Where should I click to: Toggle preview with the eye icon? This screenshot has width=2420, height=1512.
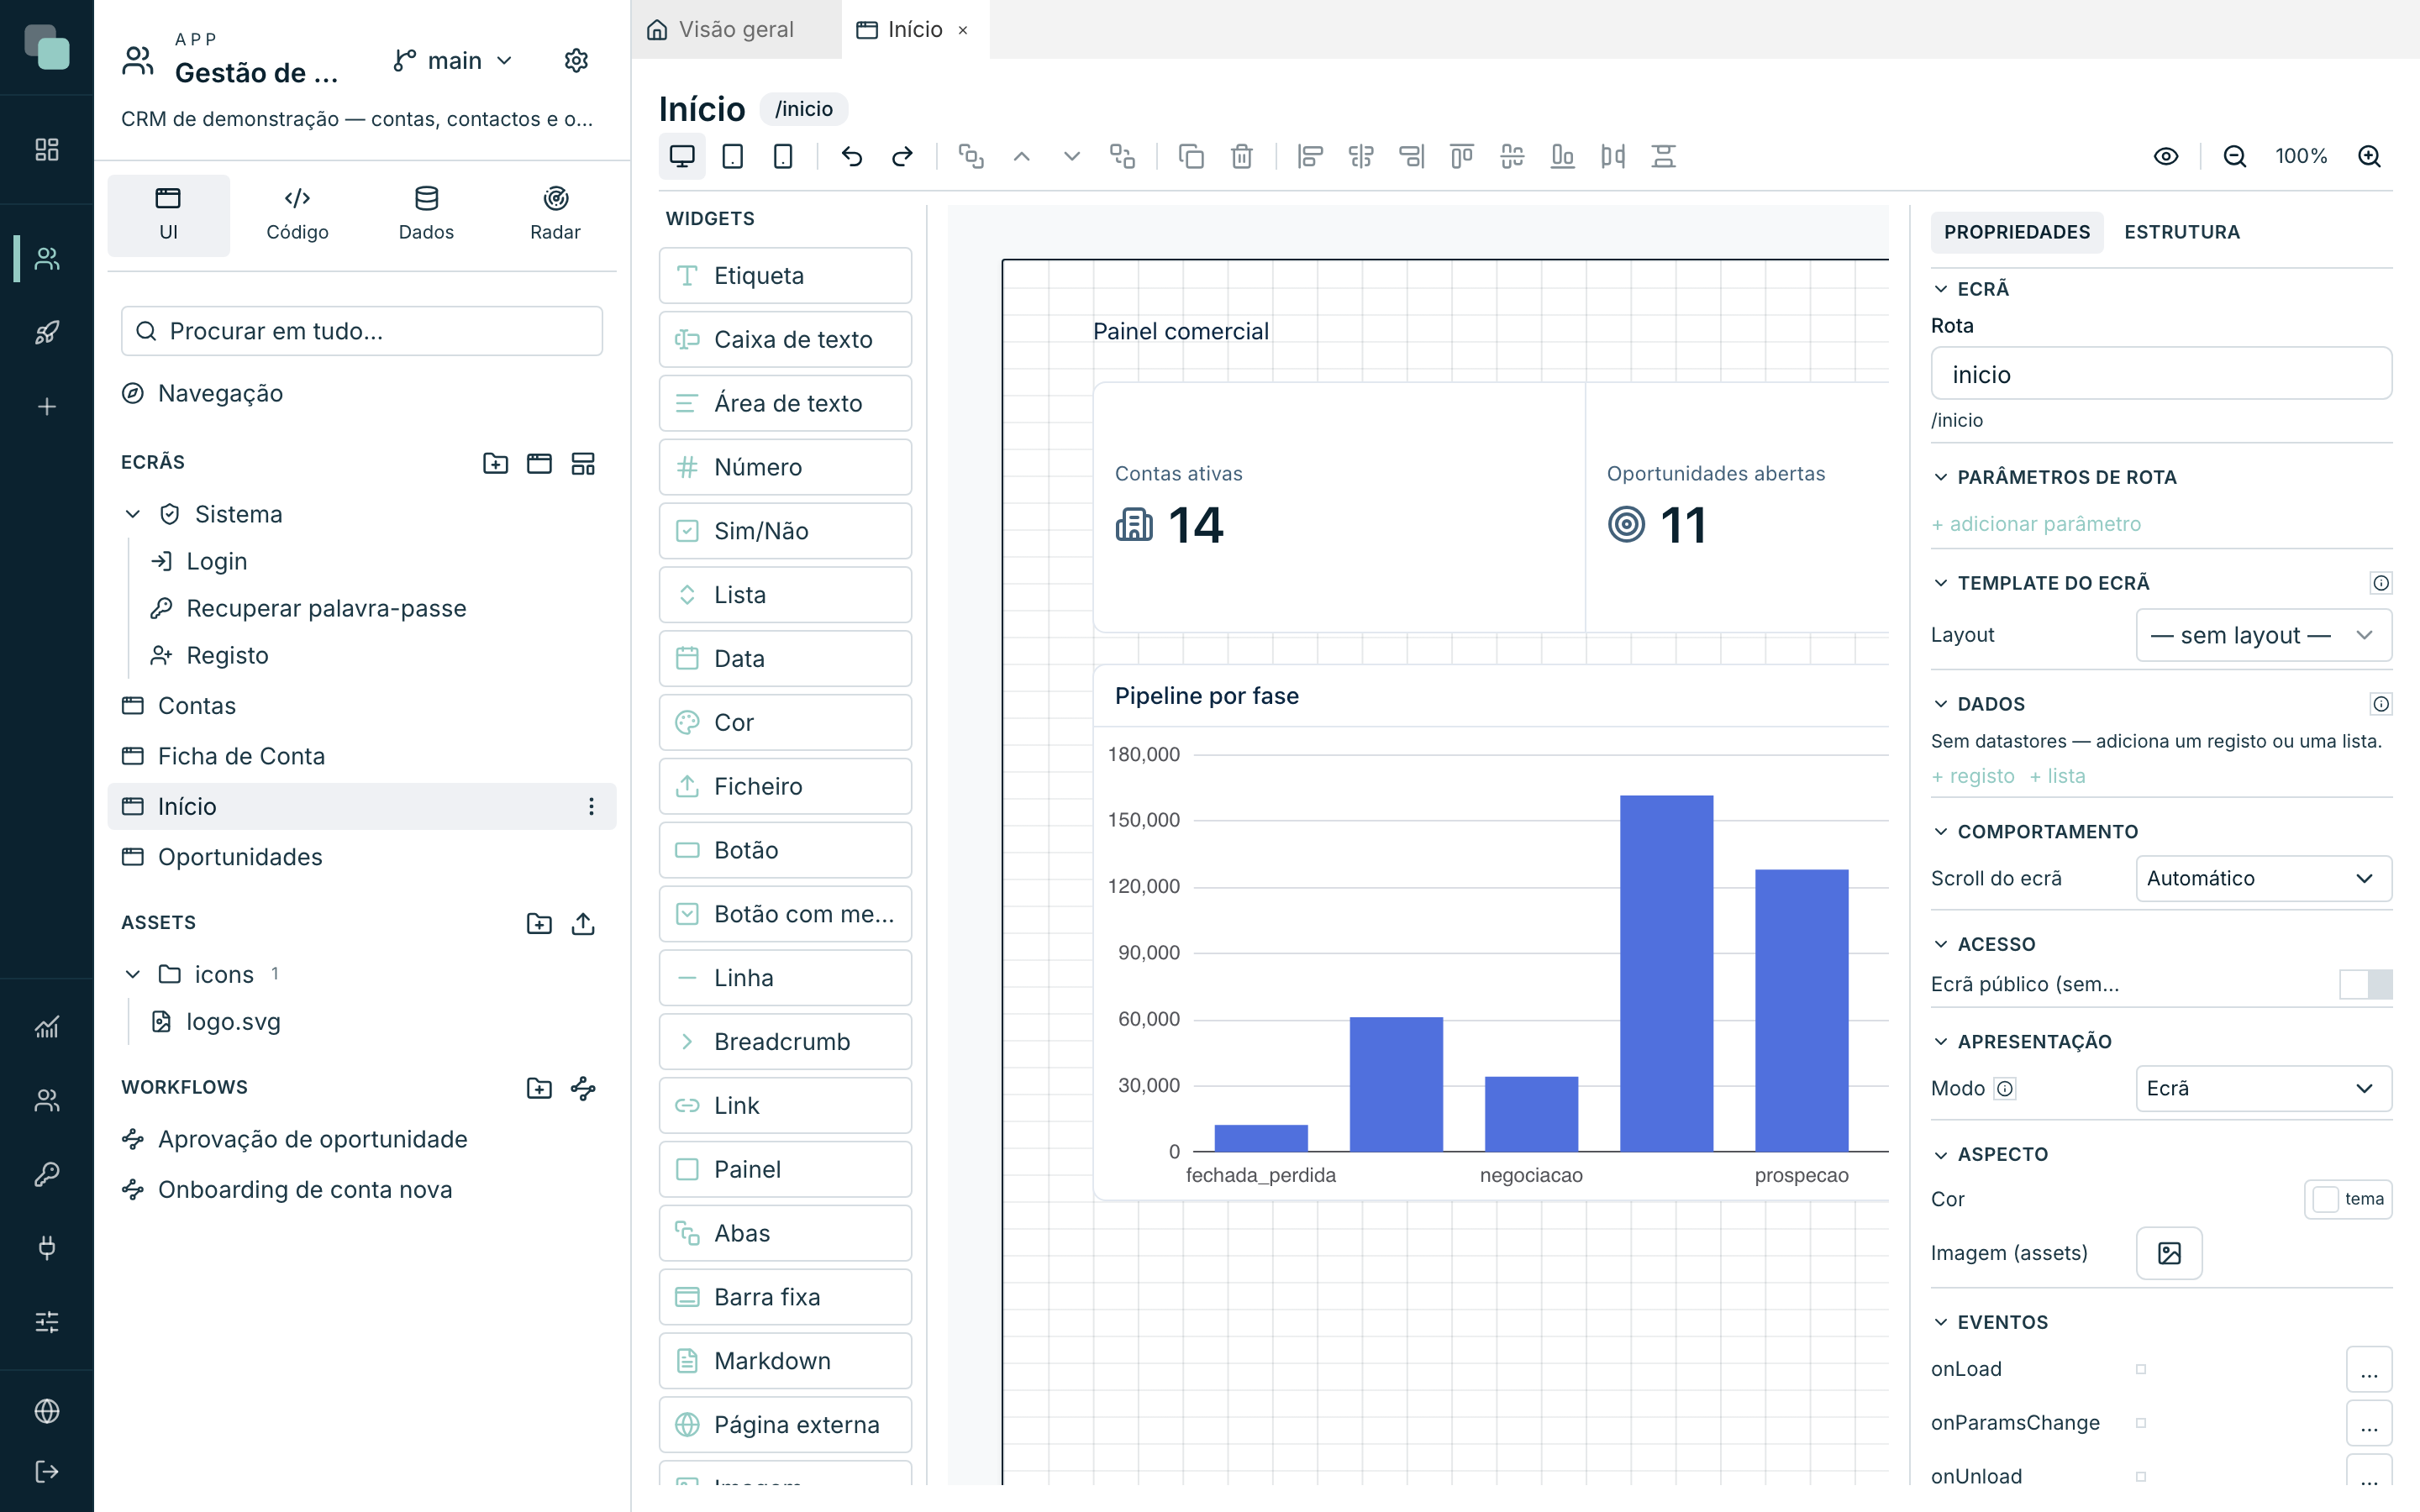(x=2166, y=156)
